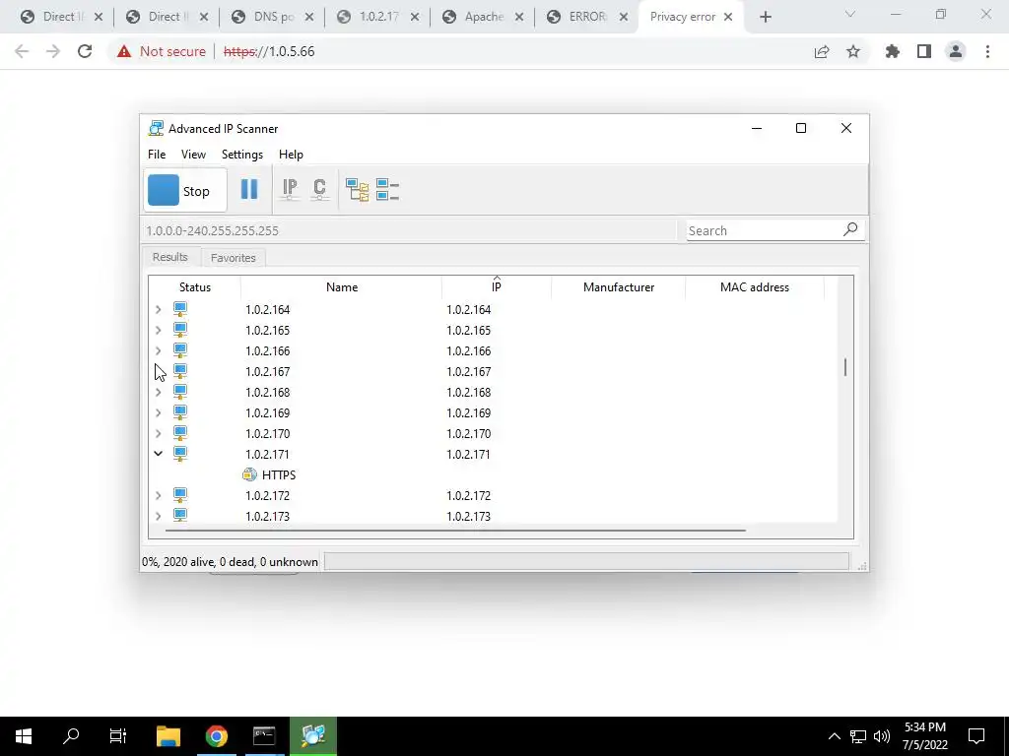Viewport: 1009px width, 756px height.
Task: Switch to the Favorites tab
Action: 233,258
